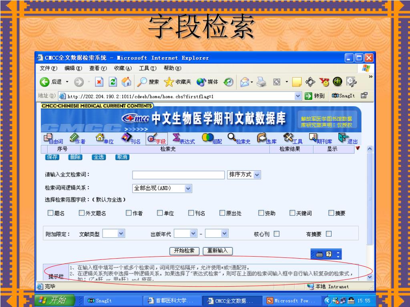Check the 原出处 original source checkbox
Viewport: 410px width, 307px height.
(222, 213)
